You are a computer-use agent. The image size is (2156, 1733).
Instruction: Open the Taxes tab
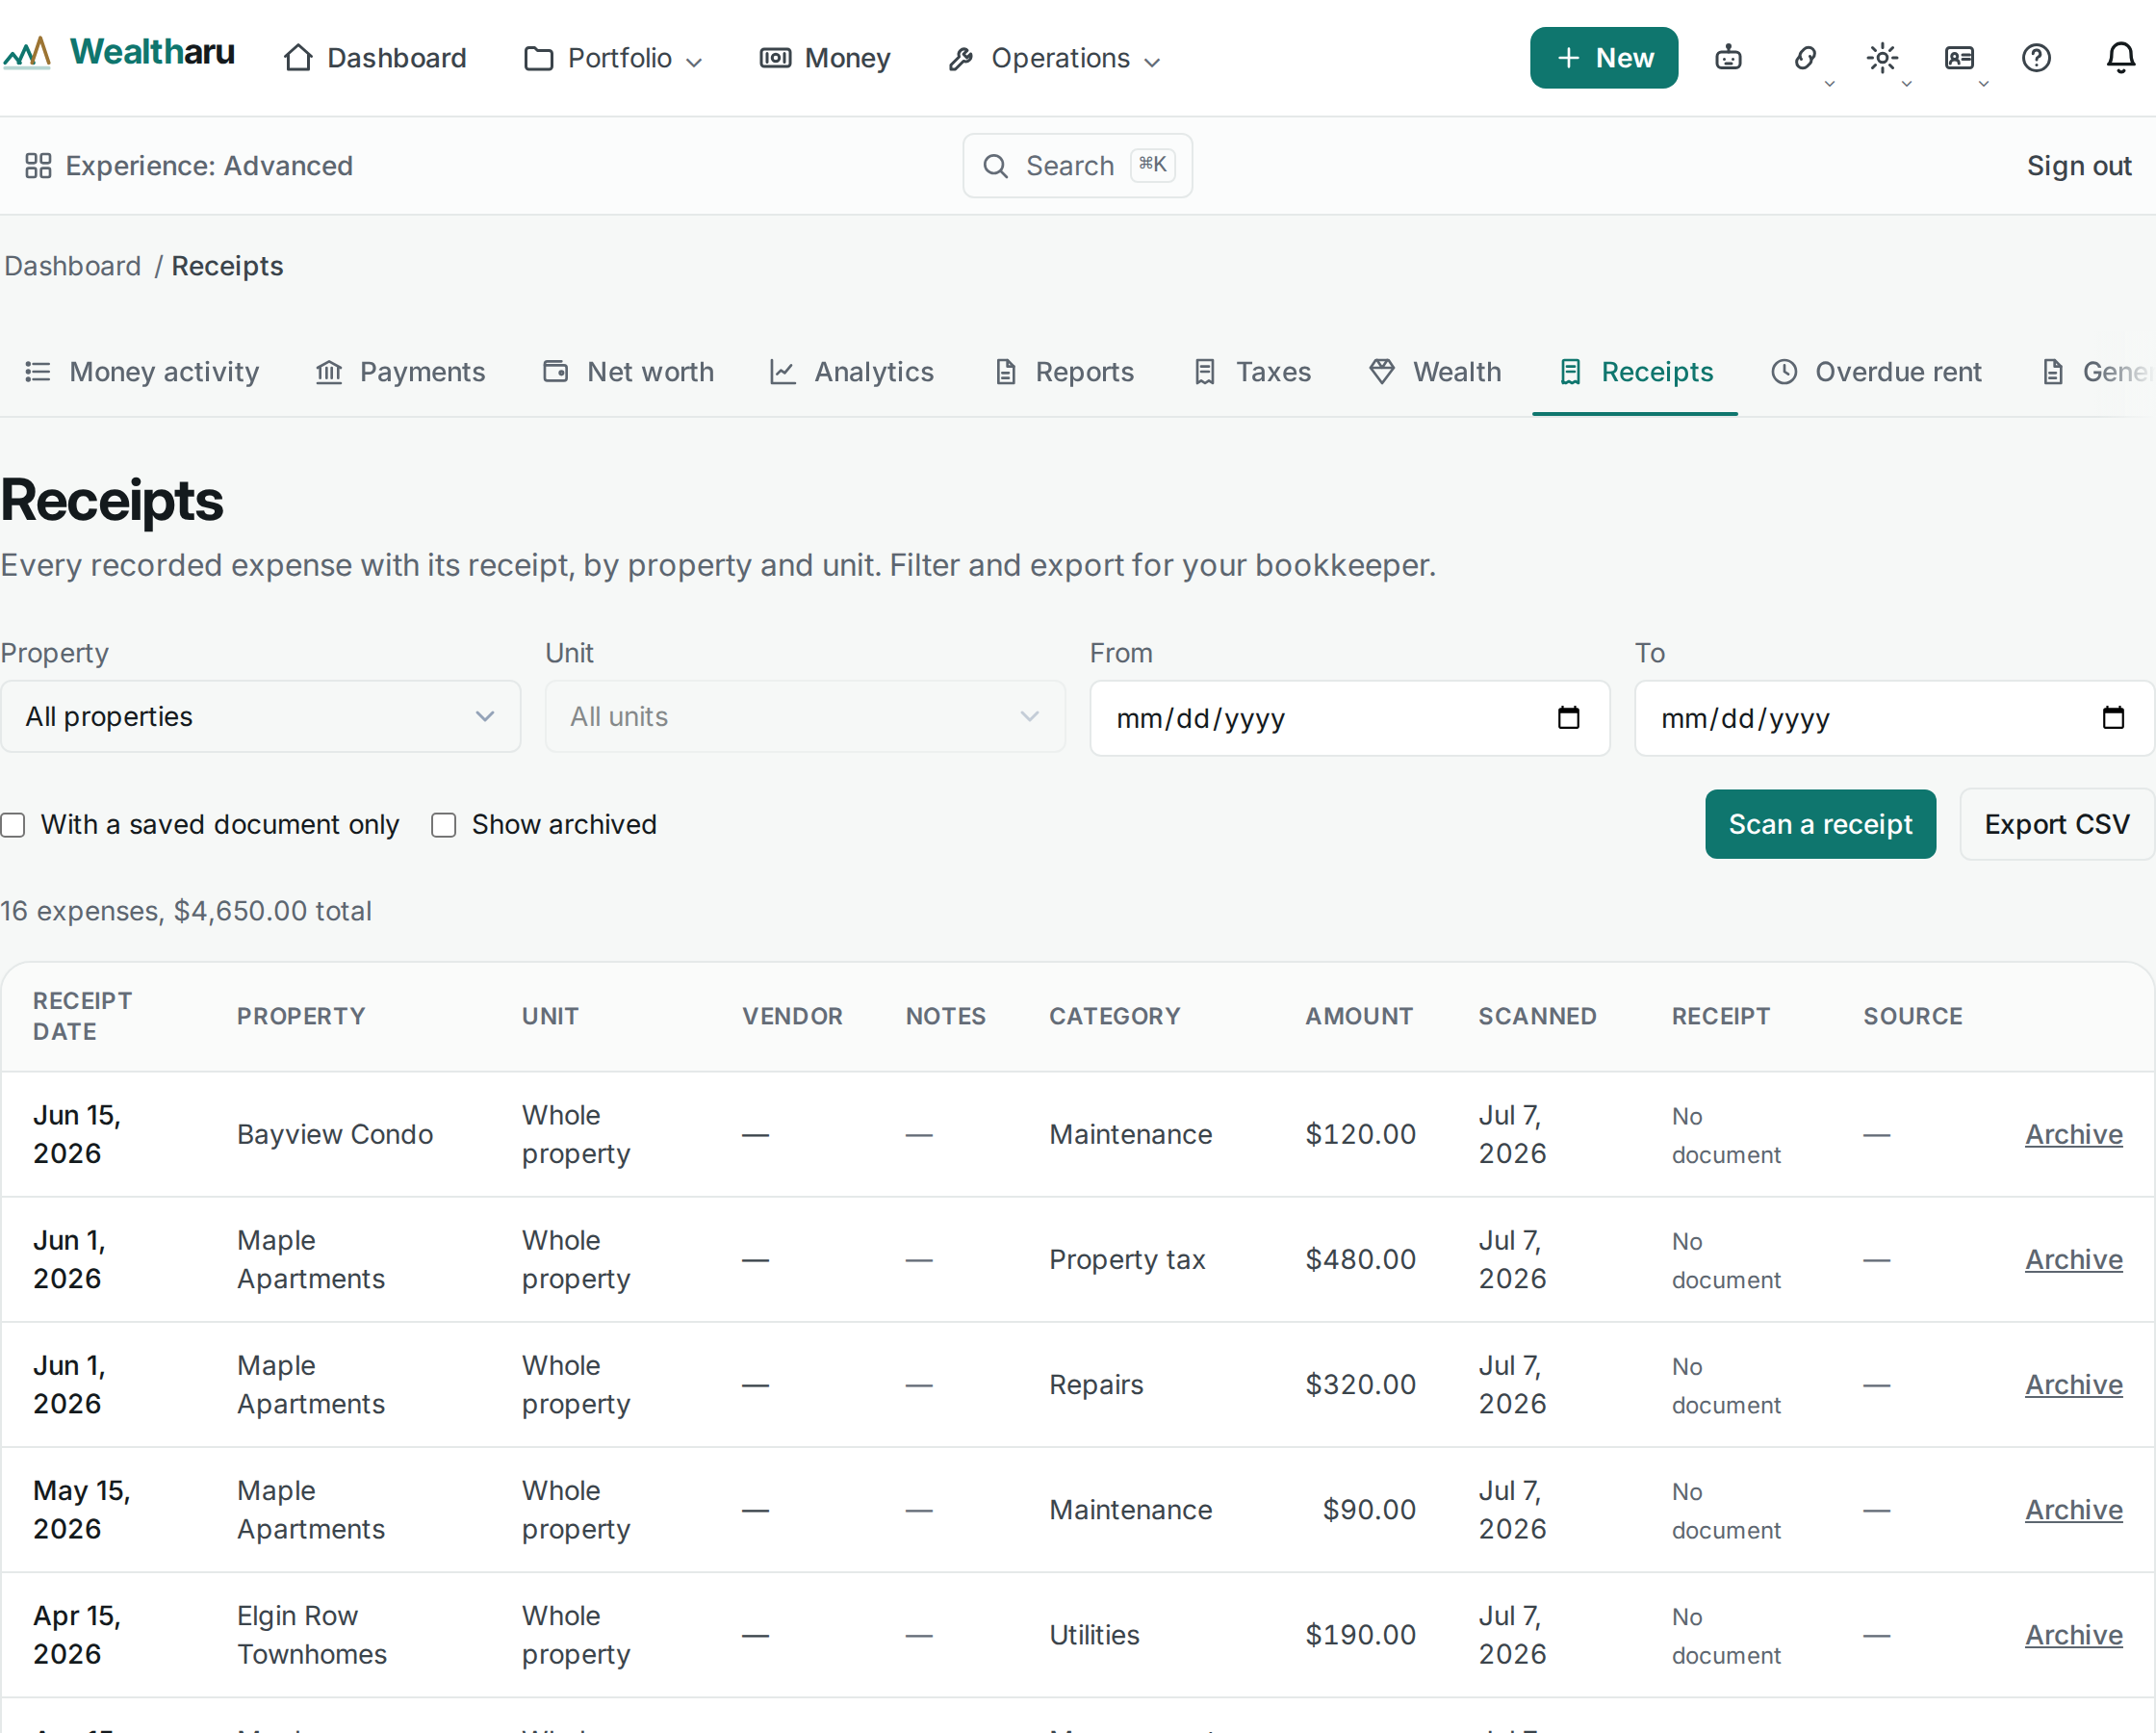pos(1252,373)
